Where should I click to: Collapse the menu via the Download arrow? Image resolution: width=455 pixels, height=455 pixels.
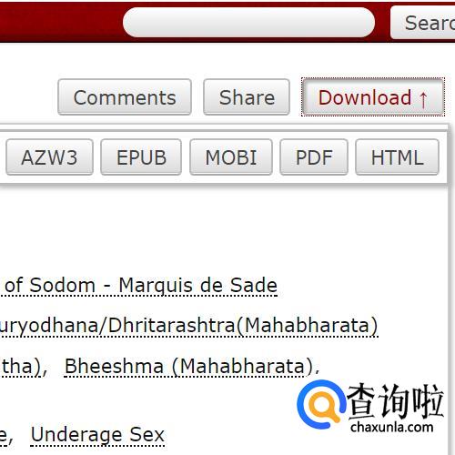click(x=423, y=98)
